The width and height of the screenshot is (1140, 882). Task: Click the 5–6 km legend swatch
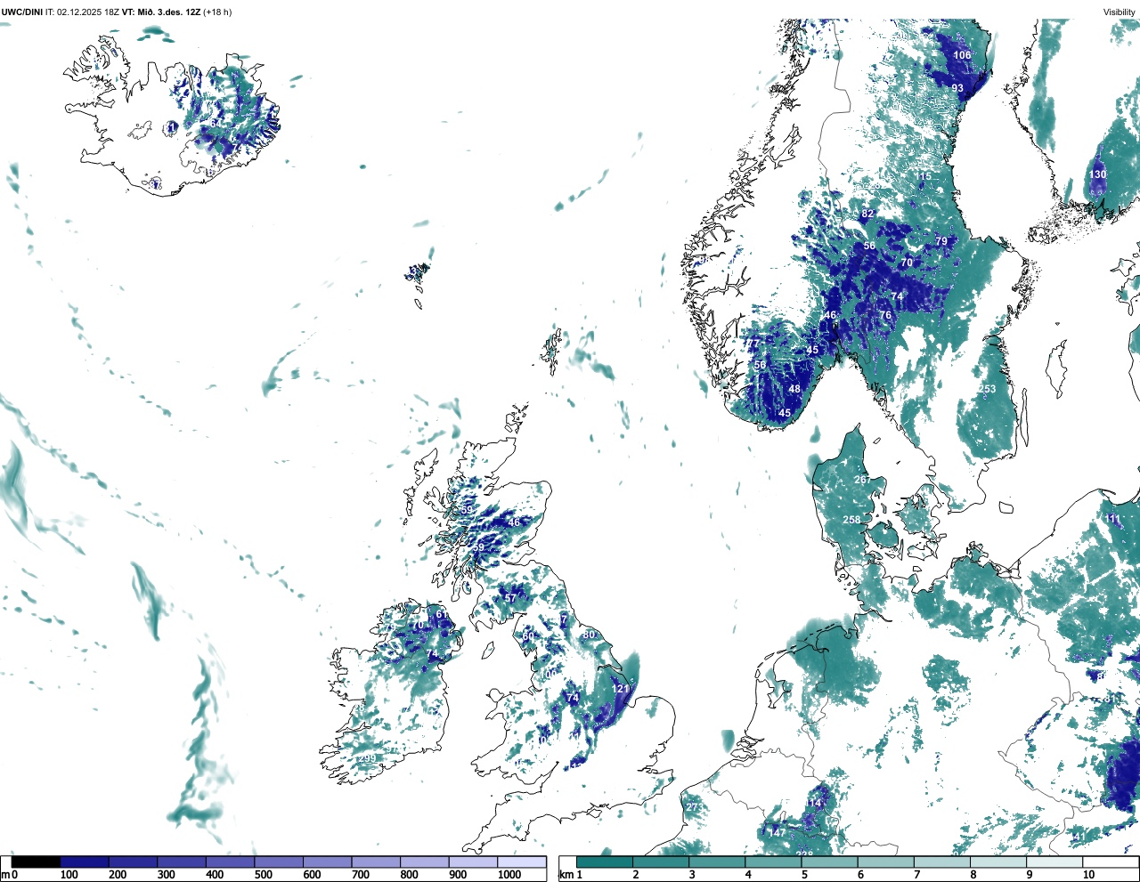[829, 862]
